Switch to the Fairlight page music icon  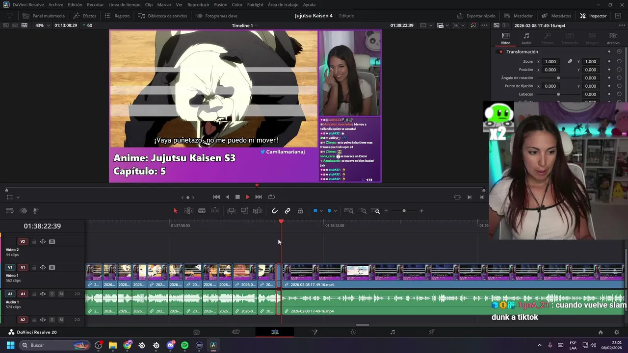pos(392,332)
